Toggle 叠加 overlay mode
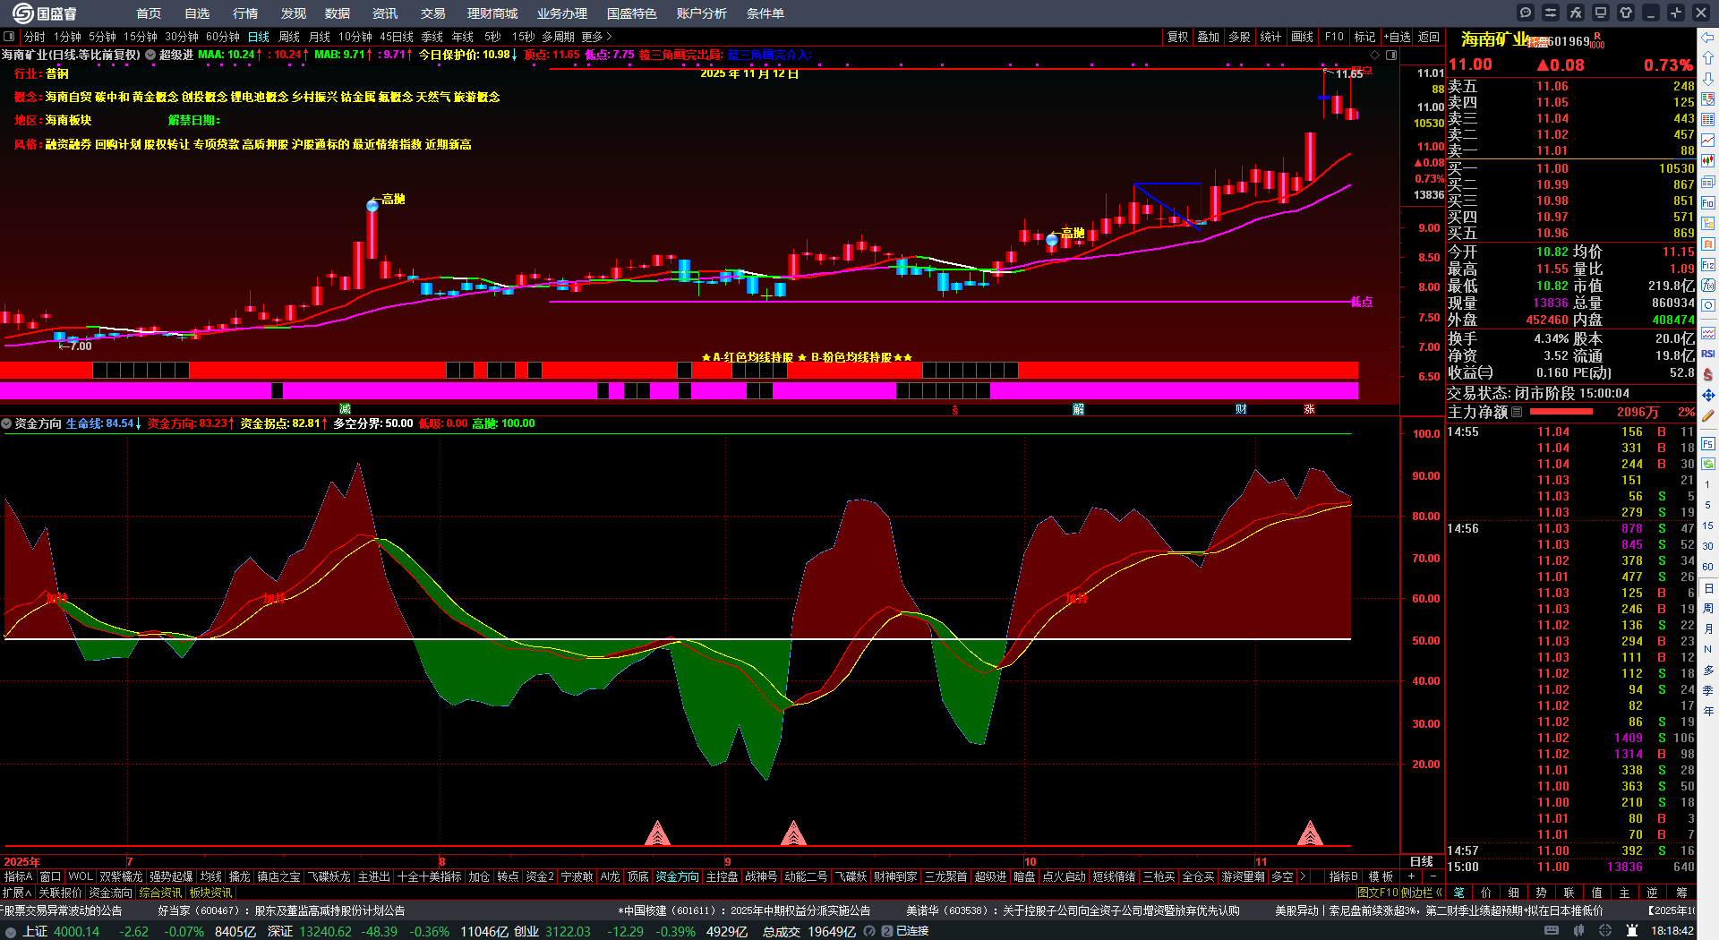This screenshot has height=940, width=1719. point(1209,37)
